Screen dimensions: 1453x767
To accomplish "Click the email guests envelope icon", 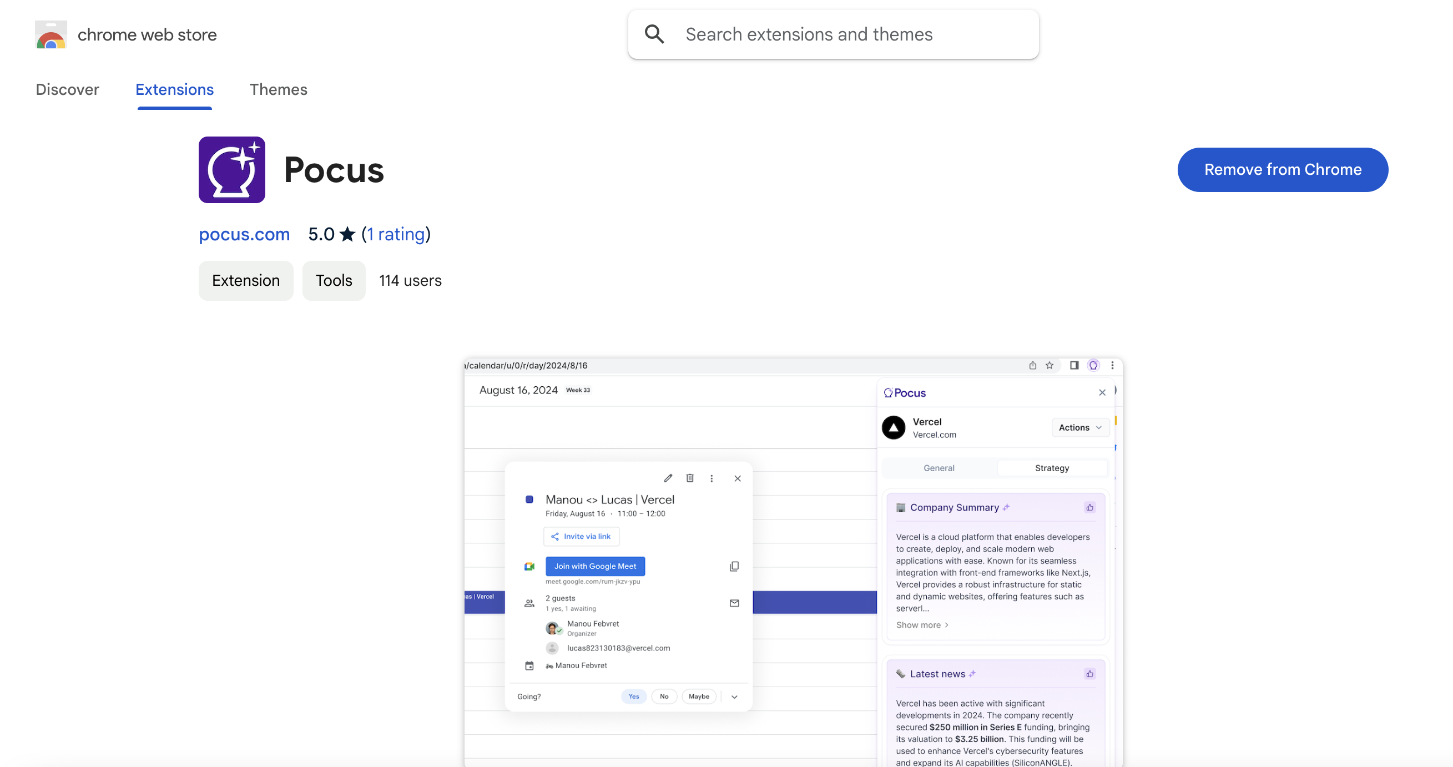I will pos(734,603).
